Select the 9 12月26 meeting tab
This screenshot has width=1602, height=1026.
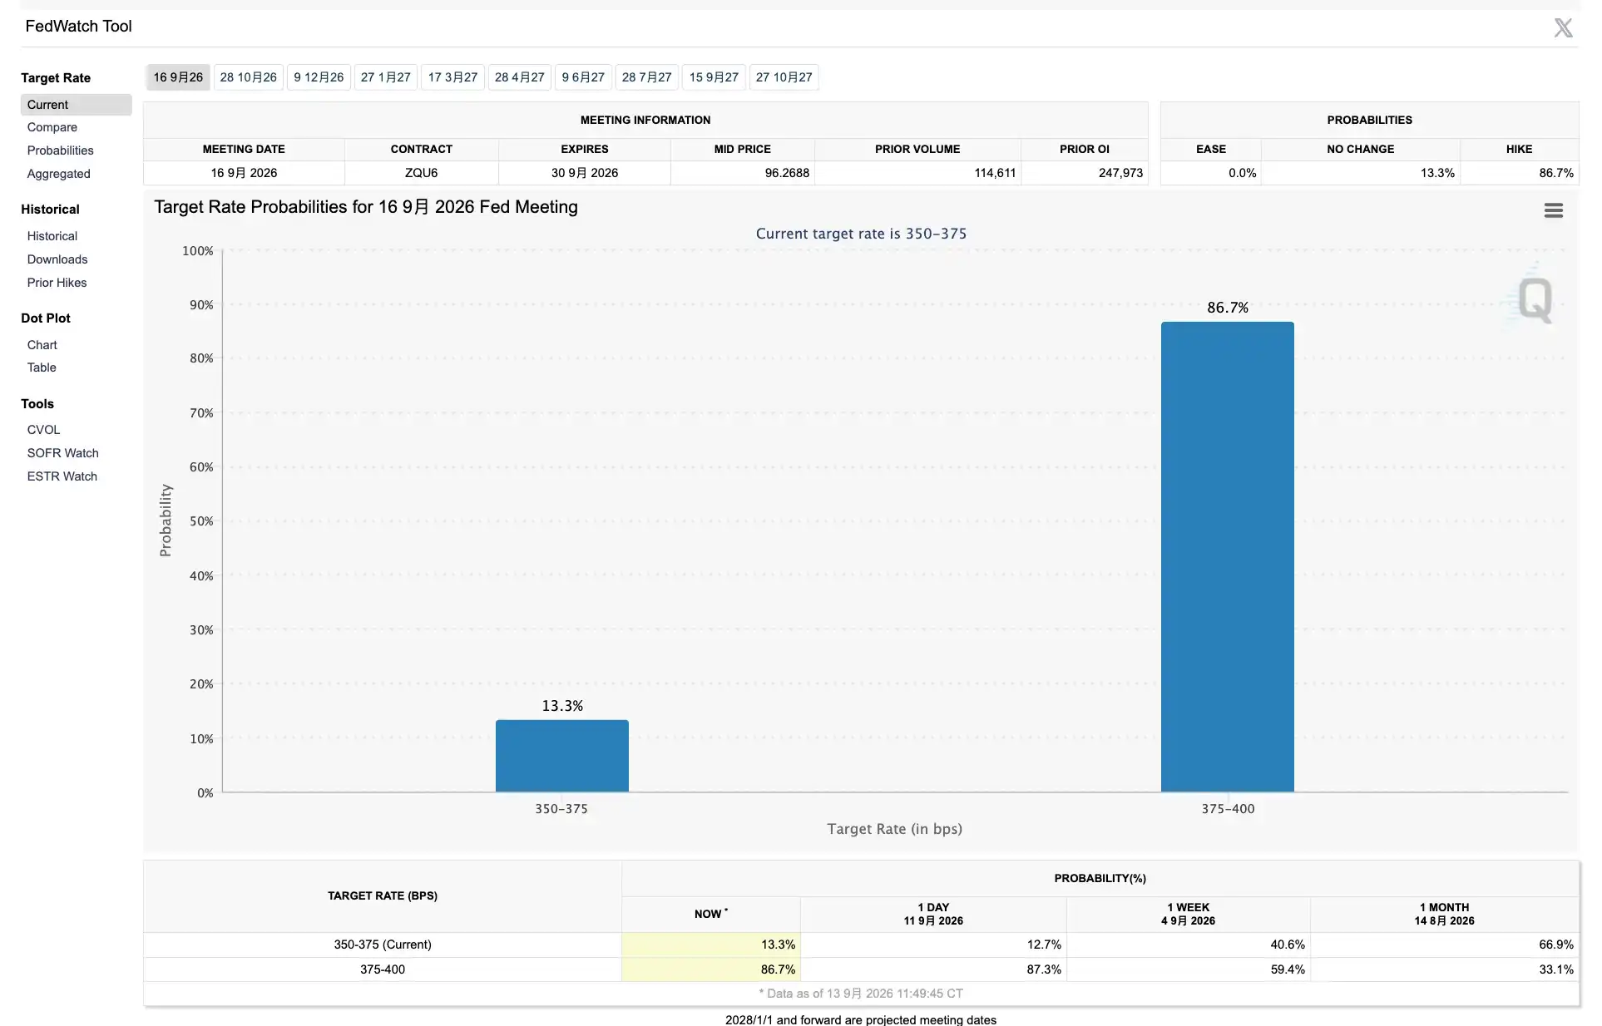(x=319, y=77)
